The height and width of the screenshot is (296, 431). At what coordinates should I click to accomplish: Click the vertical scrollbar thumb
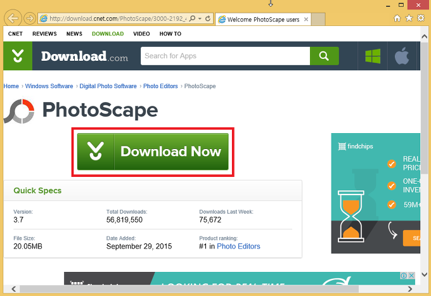424,108
